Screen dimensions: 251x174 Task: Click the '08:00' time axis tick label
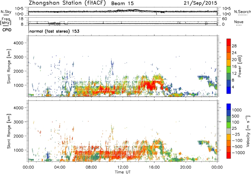coord(91,167)
